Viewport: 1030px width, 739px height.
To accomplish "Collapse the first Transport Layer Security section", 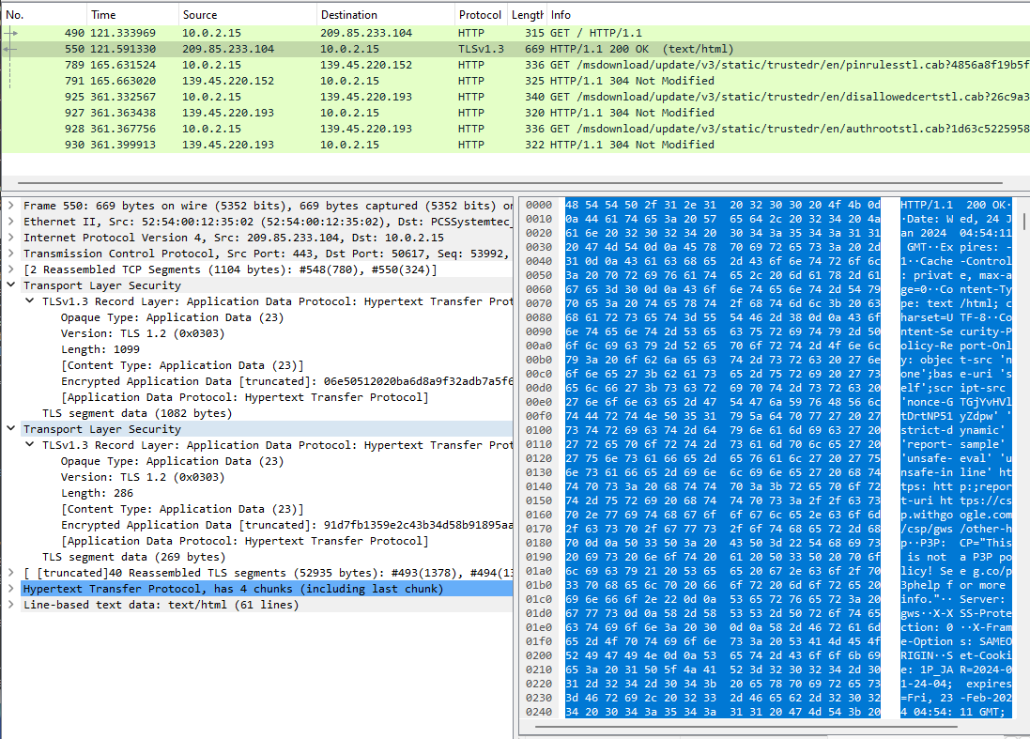I will [x=11, y=285].
